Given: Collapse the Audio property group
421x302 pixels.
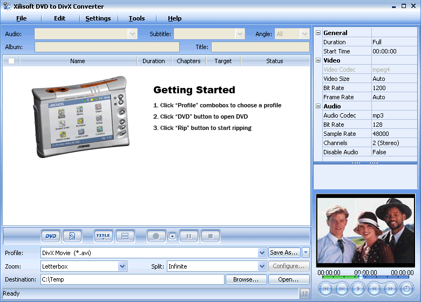Looking at the screenshot, I should [x=318, y=106].
